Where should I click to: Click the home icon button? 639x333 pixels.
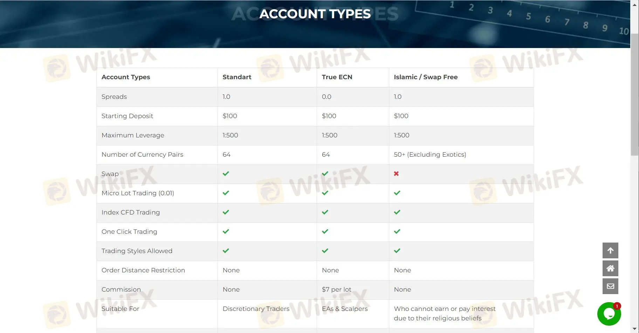[610, 269]
